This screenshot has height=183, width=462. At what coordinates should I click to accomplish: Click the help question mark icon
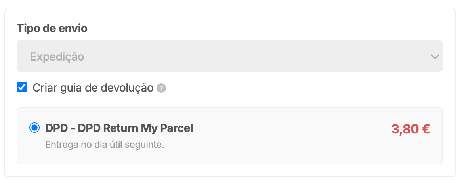click(x=161, y=88)
